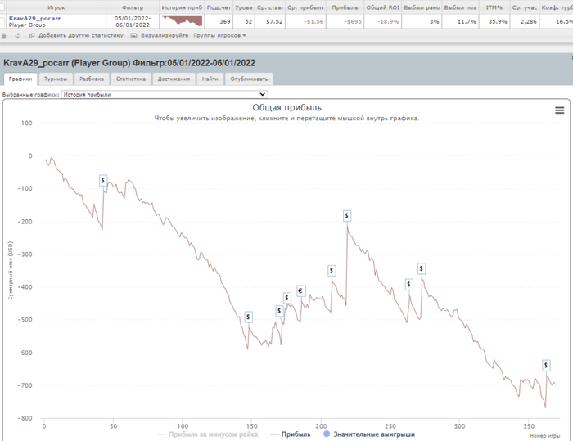Open the KravA29_pocarr player link
The height and width of the screenshot is (441, 573).
(x=34, y=18)
